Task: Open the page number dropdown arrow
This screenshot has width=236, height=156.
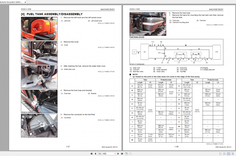Action: (x=115, y=154)
